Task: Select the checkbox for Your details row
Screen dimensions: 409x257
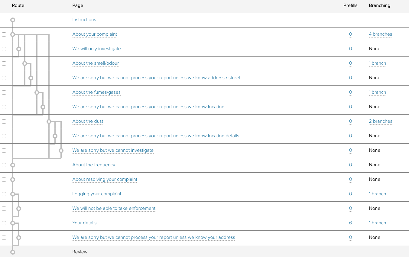Action: coord(4,223)
